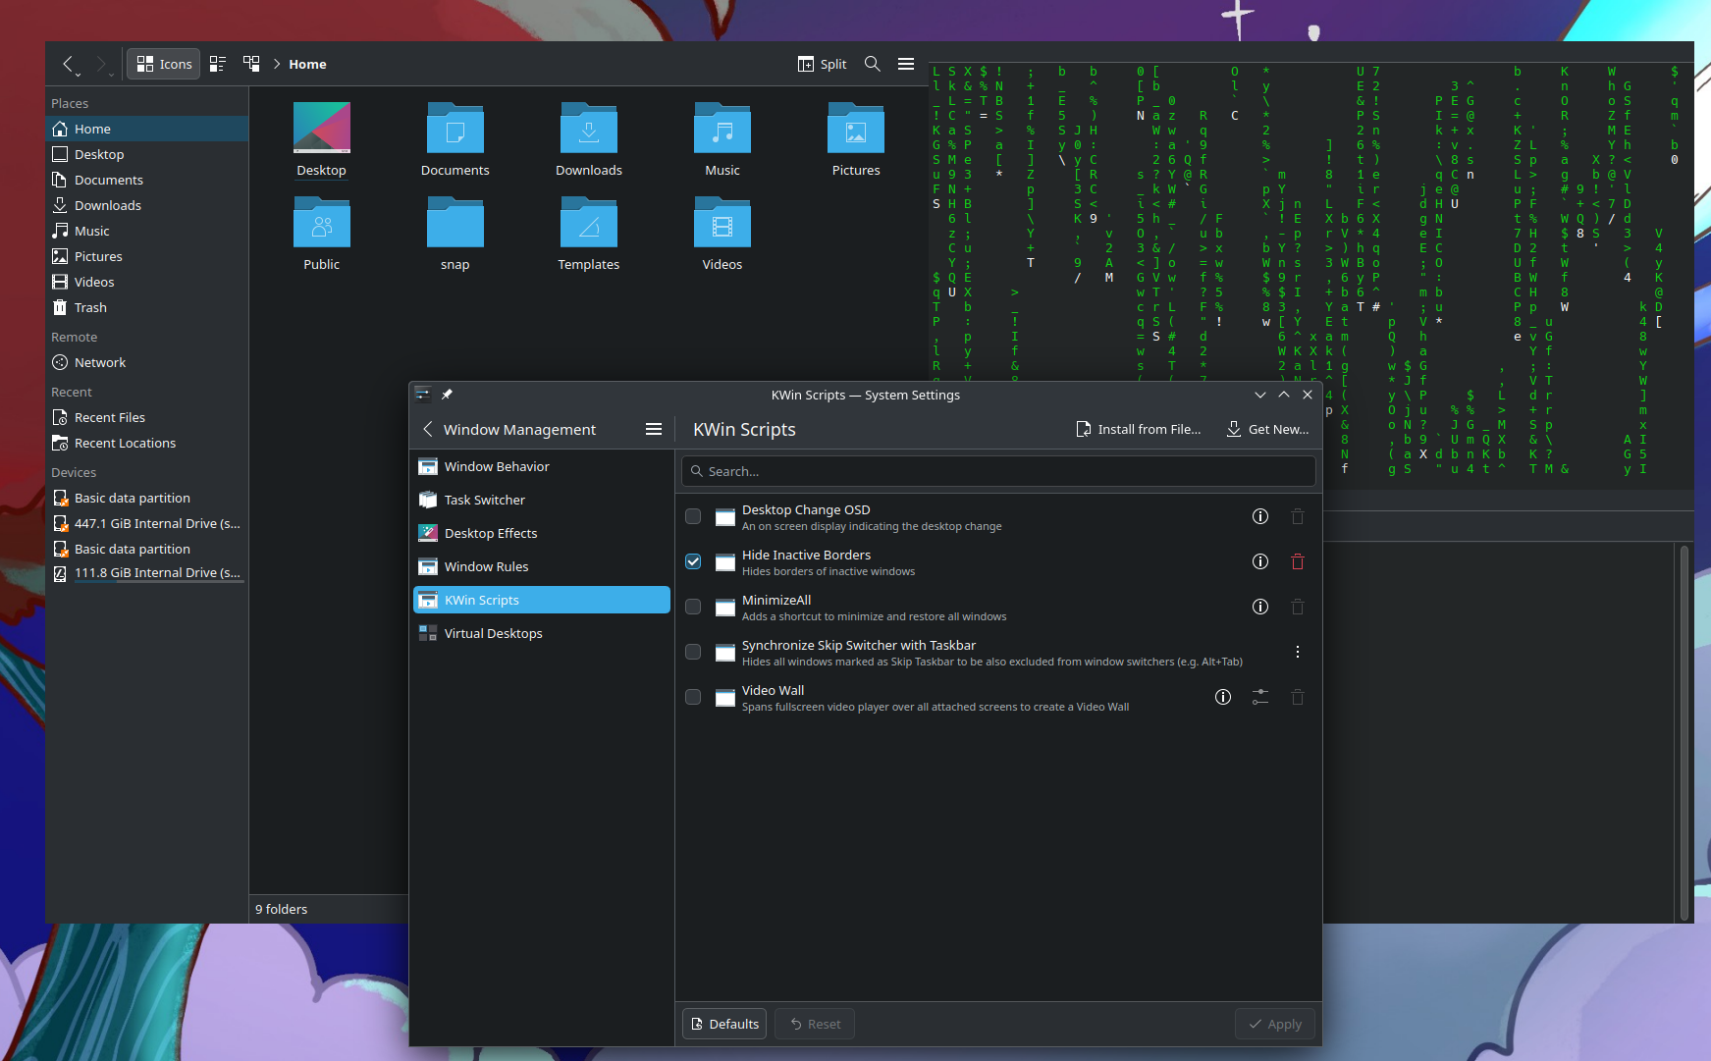
Task: Click the Apply button
Action: point(1274,1024)
